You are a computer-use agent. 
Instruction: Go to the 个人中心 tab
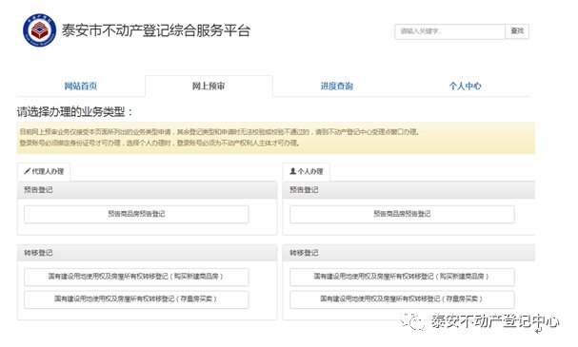(x=465, y=87)
